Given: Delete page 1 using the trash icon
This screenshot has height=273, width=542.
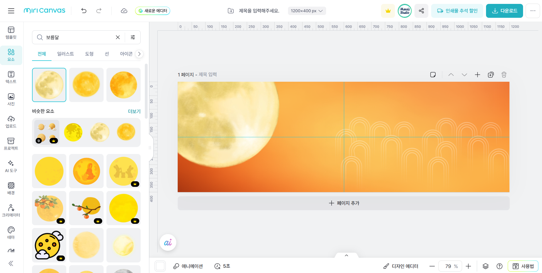Looking at the screenshot, I should (x=504, y=75).
